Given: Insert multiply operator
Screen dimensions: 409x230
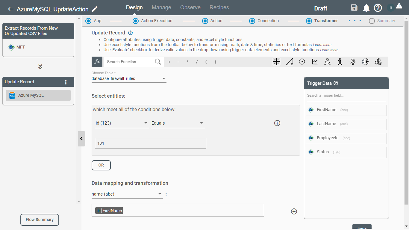Looking at the screenshot, I should pos(188,62).
